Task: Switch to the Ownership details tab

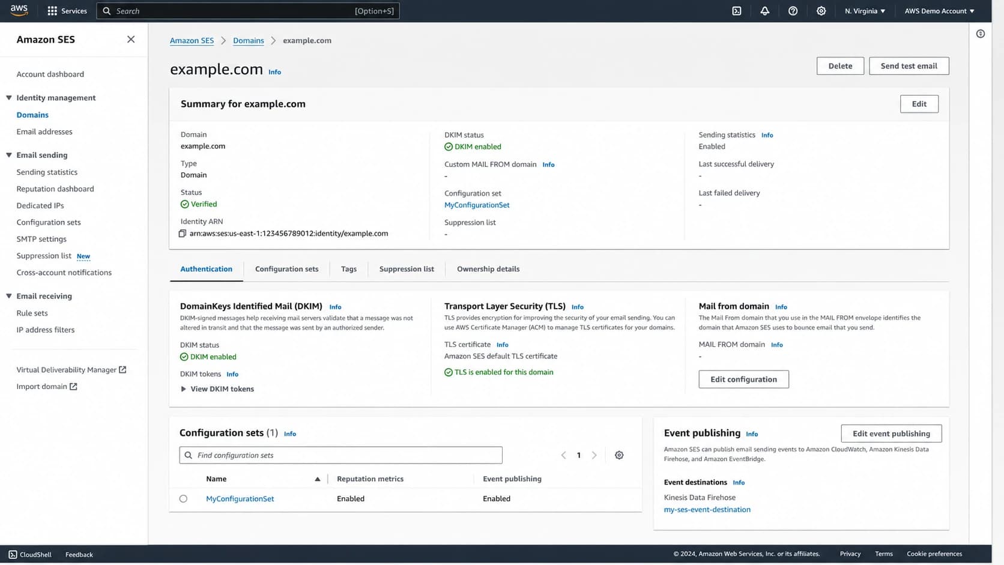Action: coord(488,269)
